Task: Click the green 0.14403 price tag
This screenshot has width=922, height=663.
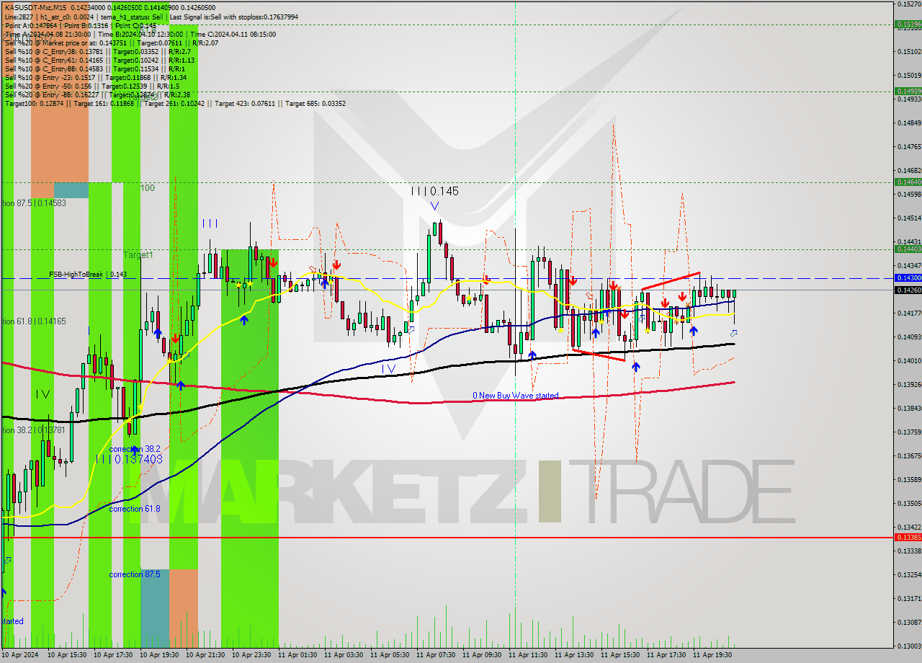Action: [908, 249]
